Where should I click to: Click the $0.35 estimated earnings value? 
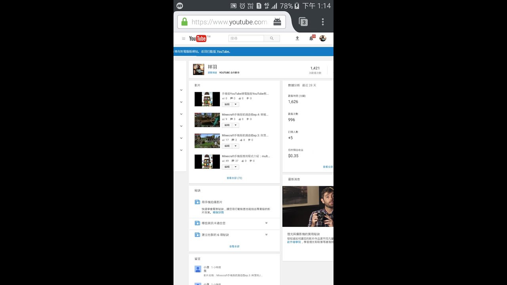point(293,156)
